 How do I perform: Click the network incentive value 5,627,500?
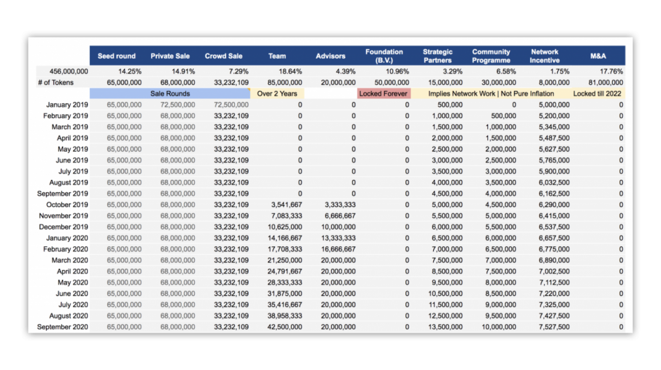point(554,150)
